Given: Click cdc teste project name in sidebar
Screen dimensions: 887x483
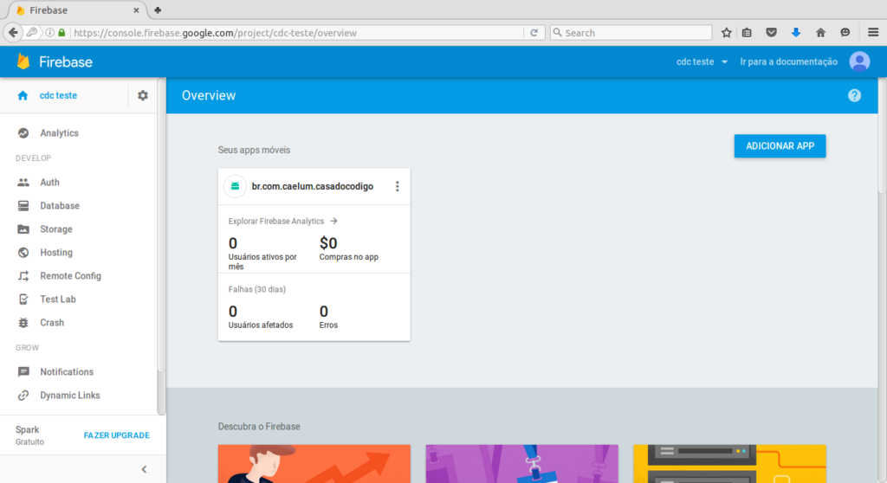Looking at the screenshot, I should tap(58, 95).
